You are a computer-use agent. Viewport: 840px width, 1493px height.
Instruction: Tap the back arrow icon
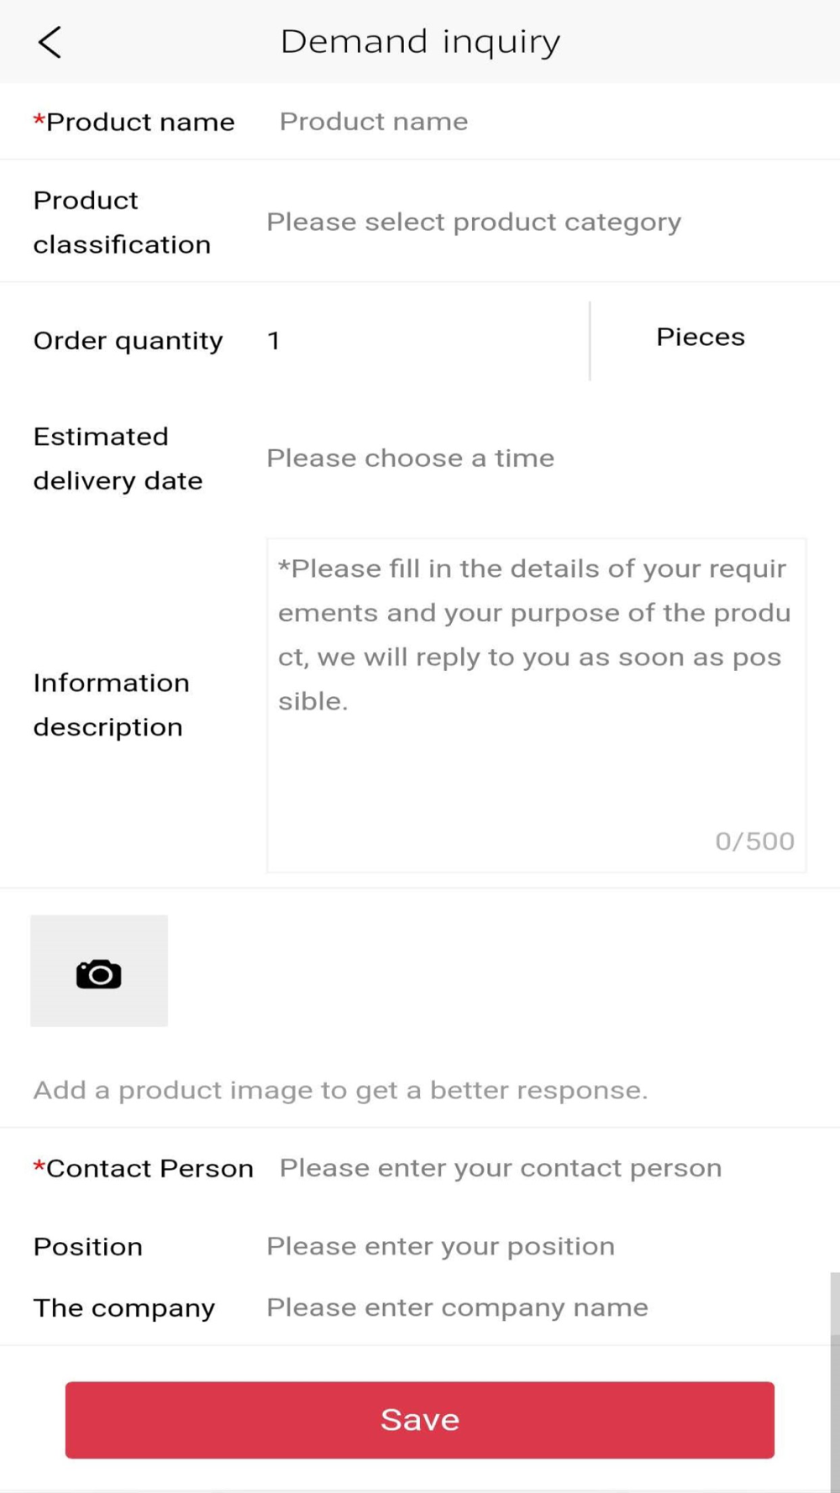(x=50, y=42)
